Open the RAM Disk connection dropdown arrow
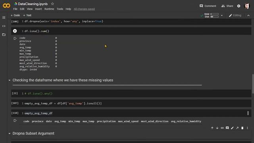The image size is (254, 143). pyautogui.click(x=222, y=15)
